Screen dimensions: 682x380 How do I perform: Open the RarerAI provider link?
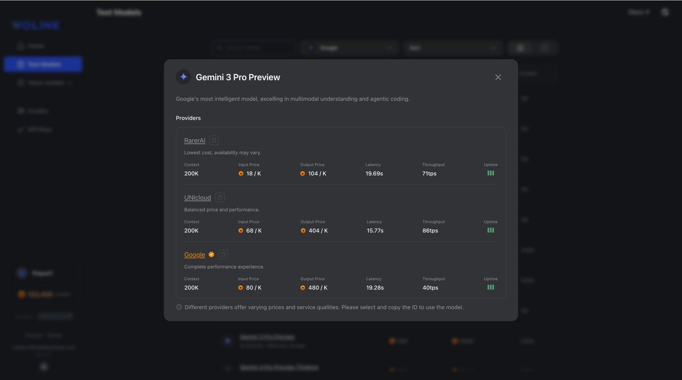coord(195,141)
